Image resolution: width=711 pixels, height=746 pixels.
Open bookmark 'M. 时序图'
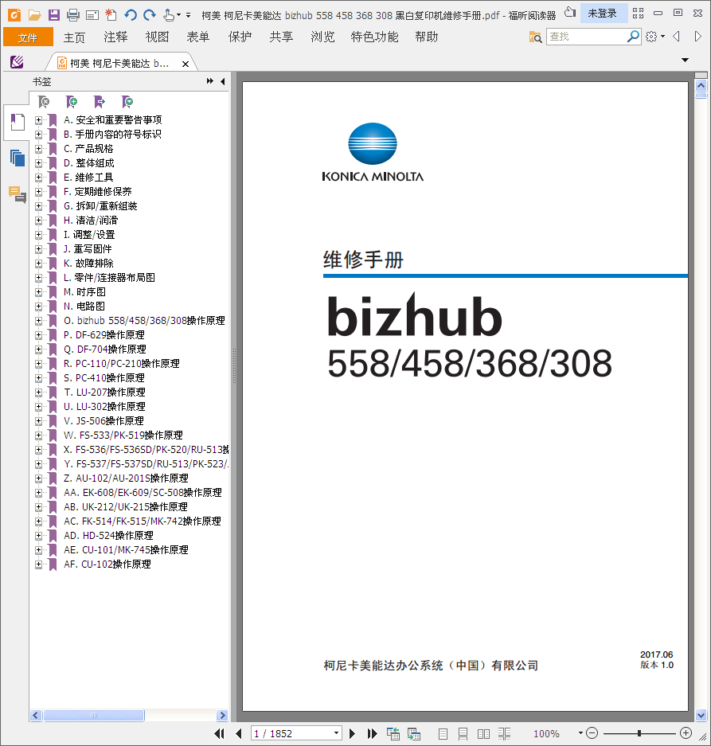click(84, 291)
